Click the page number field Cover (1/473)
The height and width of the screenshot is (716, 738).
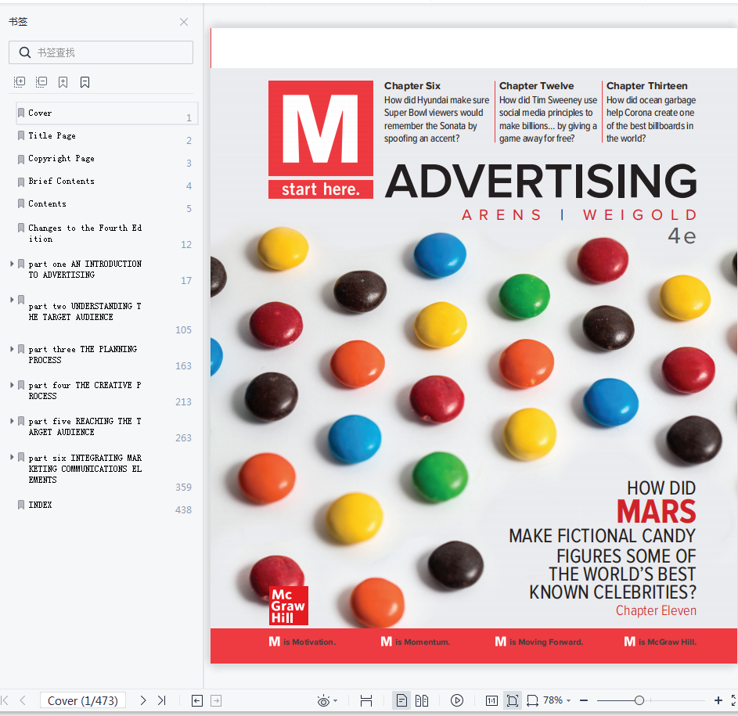click(83, 700)
